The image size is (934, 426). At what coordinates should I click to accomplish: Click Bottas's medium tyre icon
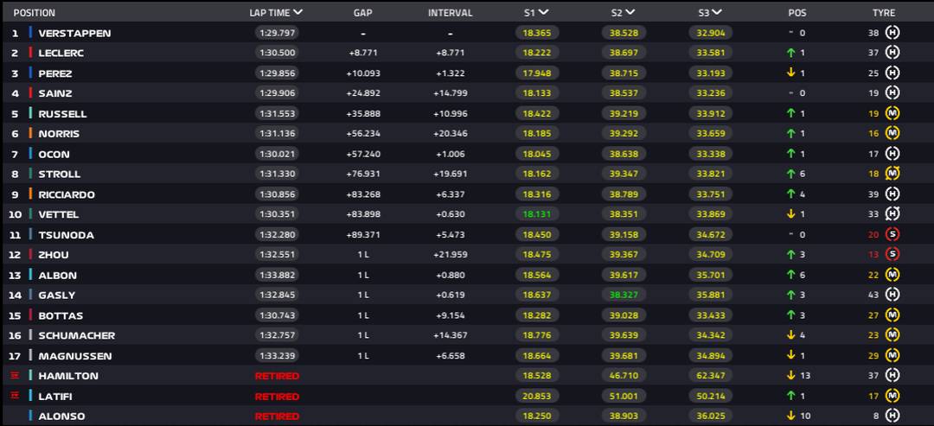pyautogui.click(x=892, y=315)
